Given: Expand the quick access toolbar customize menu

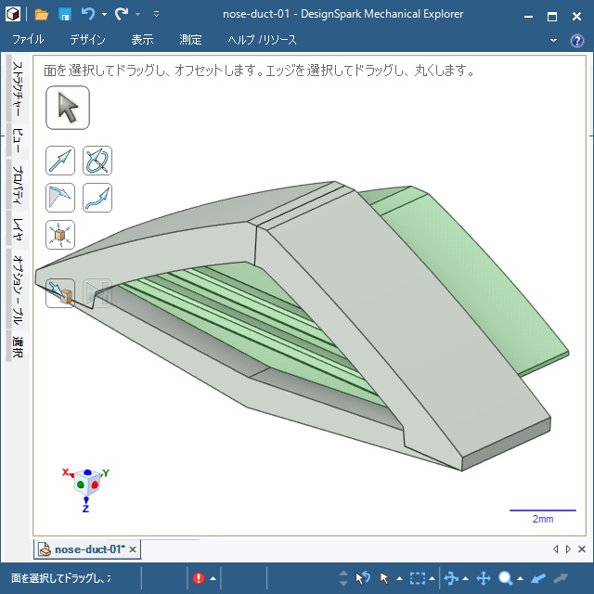Looking at the screenshot, I should pyautogui.click(x=156, y=15).
